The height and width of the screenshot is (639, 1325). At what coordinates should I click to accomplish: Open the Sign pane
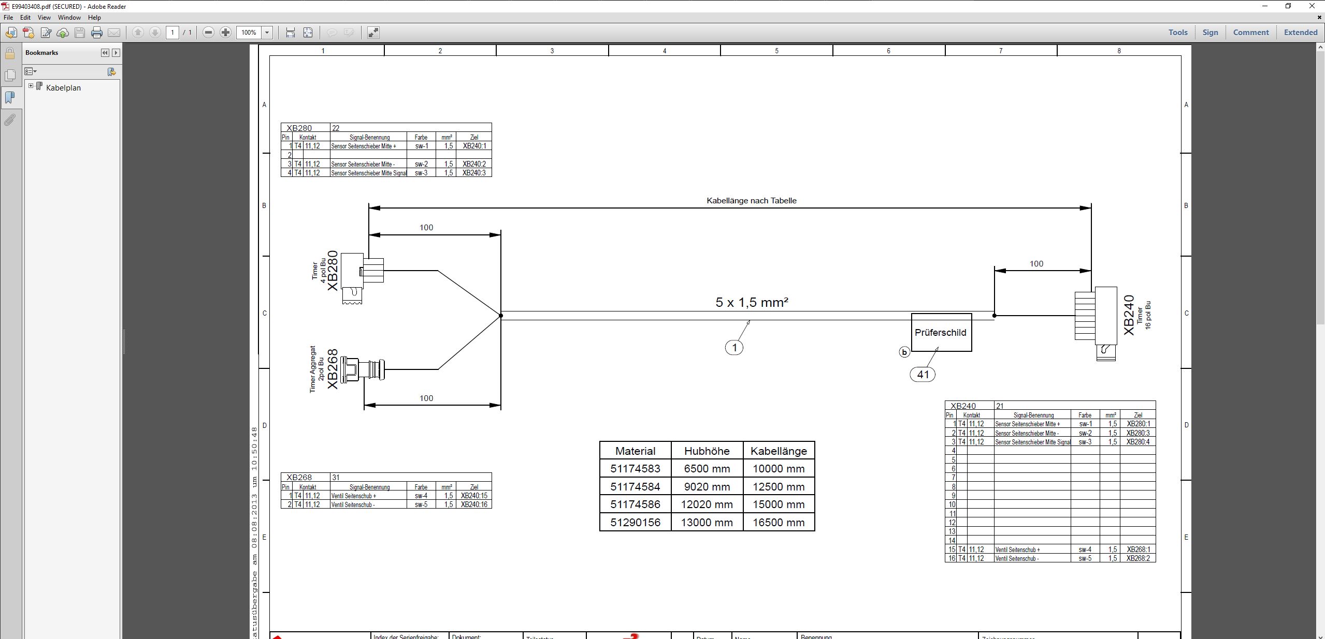point(1210,32)
